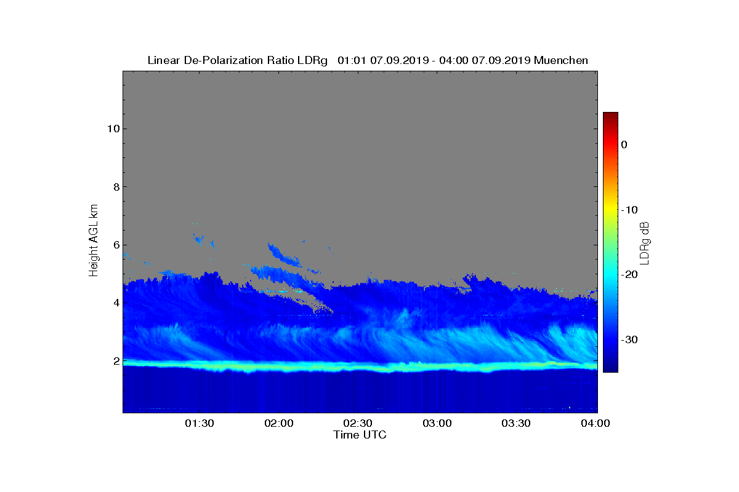Click the 03:00 time tick label
Viewport: 739px width, 492px height.
[437, 423]
